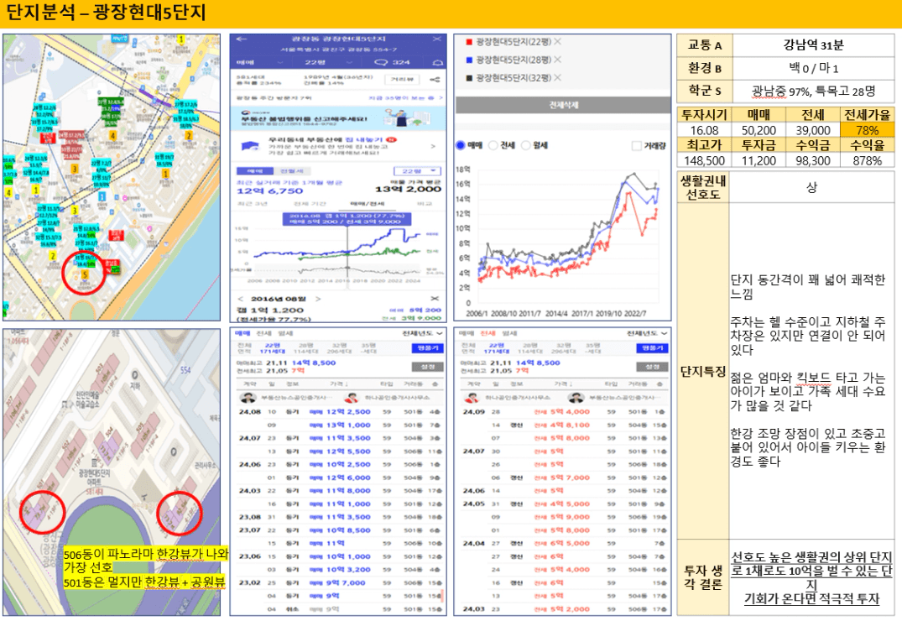
Task: Click the red swatch for 광장현대5단지(22평)
Action: [x=469, y=42]
